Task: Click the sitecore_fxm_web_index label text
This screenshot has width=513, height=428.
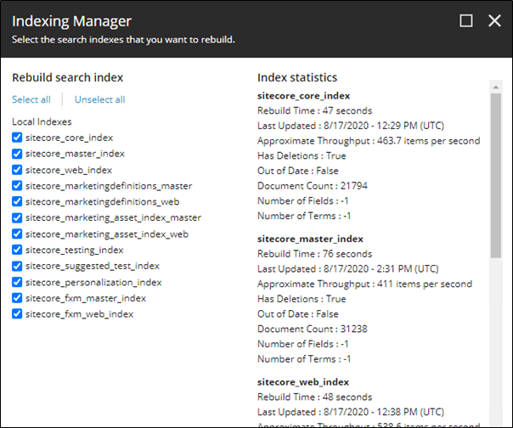Action: tap(80, 314)
